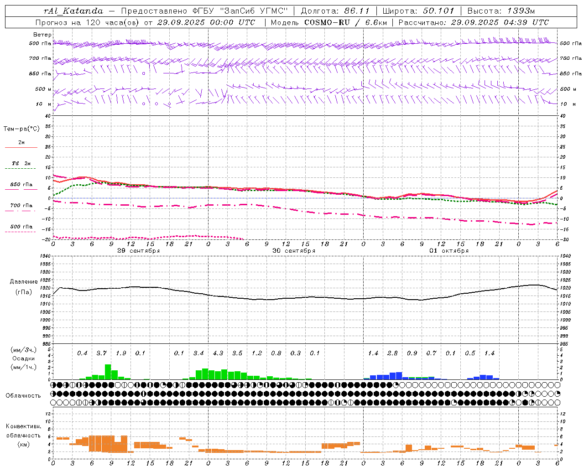Viewport: 584px width, 467px height.
Task: Select the provider text ФГБУ "ЗапСиб УГМС"
Action: (x=239, y=11)
